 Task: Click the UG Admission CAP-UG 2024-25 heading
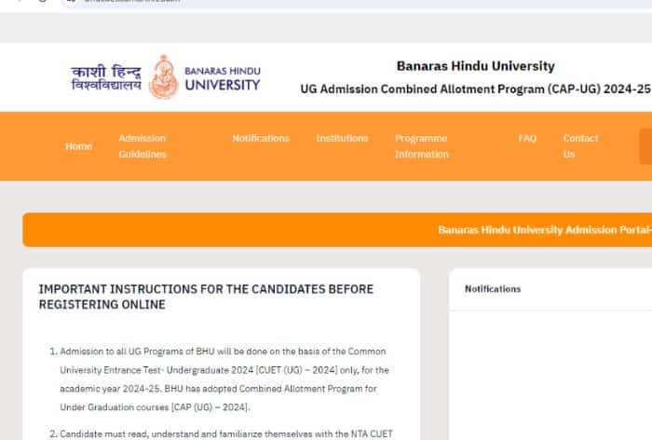pyautogui.click(x=475, y=89)
